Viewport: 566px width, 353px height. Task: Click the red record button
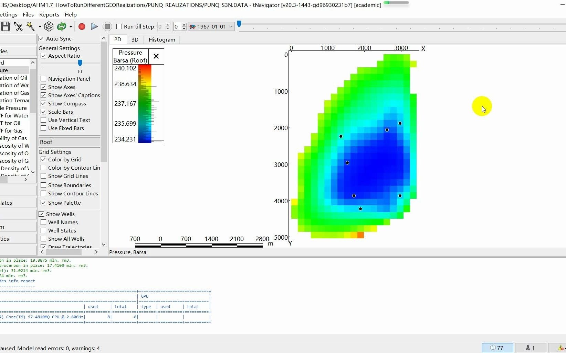pos(82,26)
